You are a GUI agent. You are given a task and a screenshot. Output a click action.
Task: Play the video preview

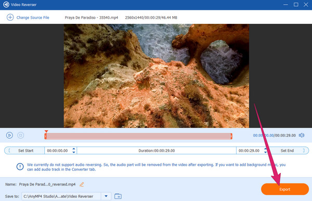(x=9, y=135)
